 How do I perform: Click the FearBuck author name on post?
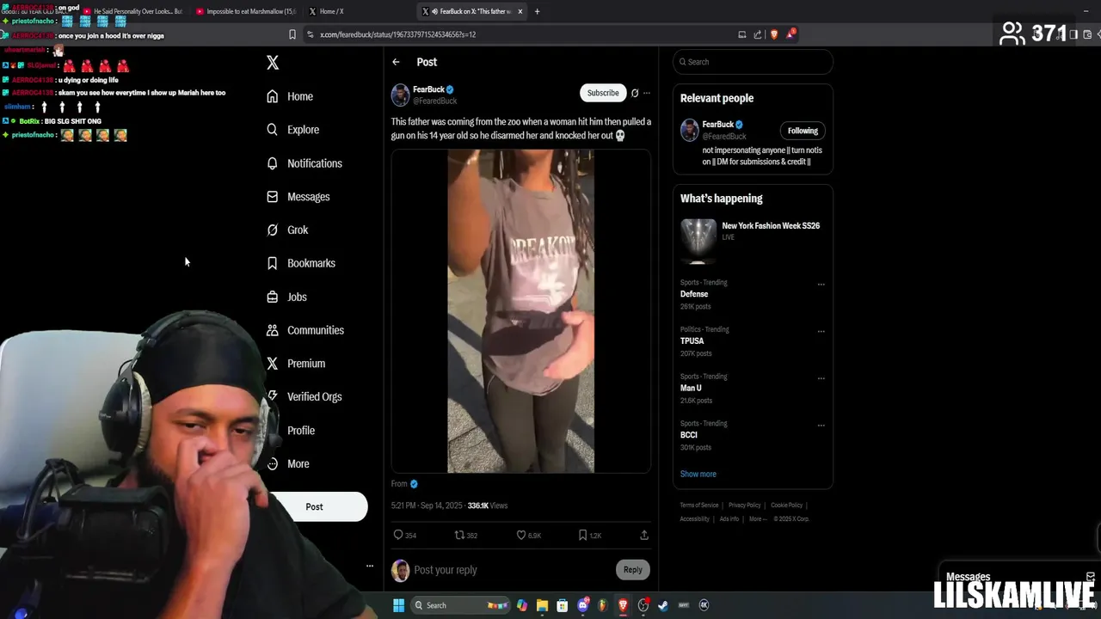click(x=428, y=89)
